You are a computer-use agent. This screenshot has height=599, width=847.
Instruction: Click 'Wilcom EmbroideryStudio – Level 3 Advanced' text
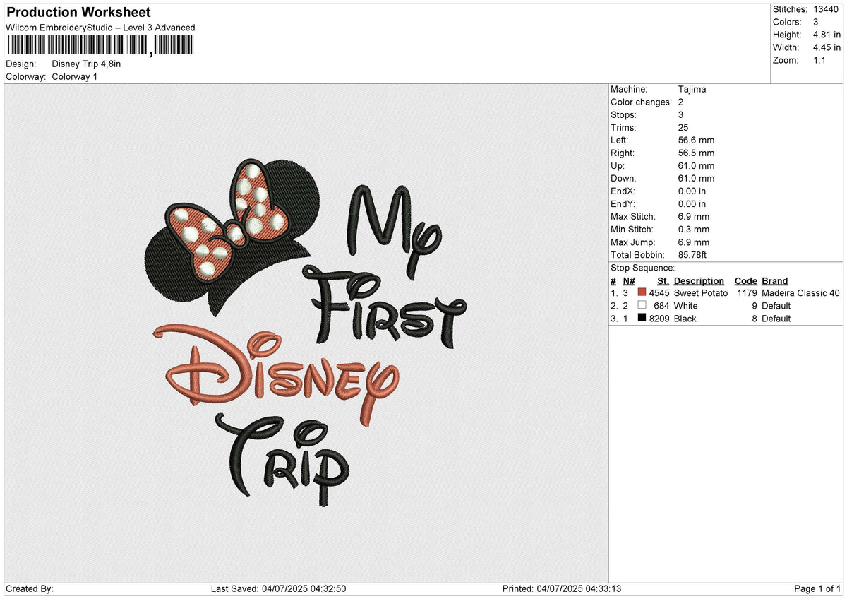click(100, 28)
